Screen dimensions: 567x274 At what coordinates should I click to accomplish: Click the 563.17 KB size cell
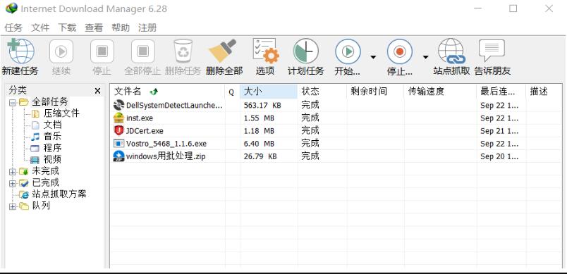click(262, 106)
